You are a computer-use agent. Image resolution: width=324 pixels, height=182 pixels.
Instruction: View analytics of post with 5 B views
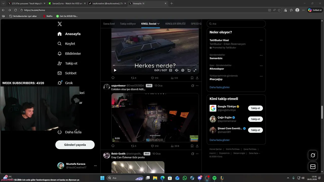pos(174,78)
